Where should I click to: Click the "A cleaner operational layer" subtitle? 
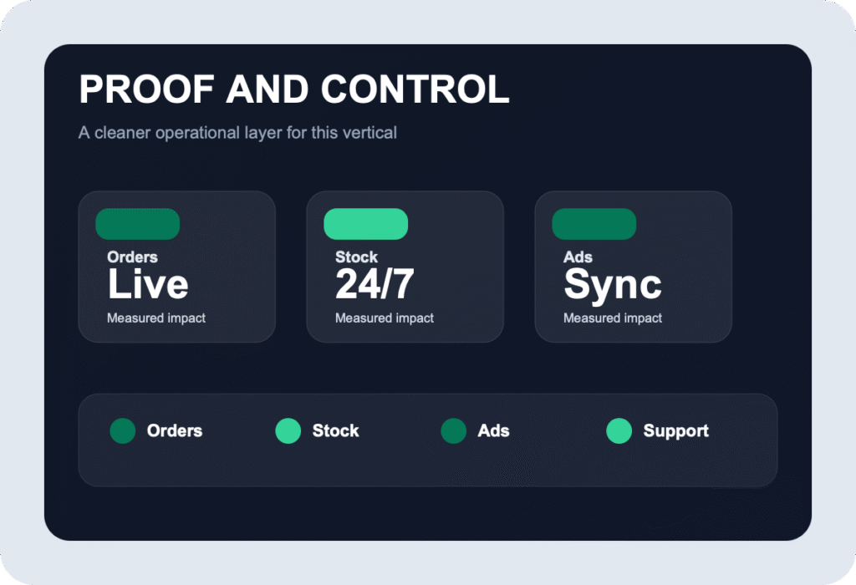[237, 133]
